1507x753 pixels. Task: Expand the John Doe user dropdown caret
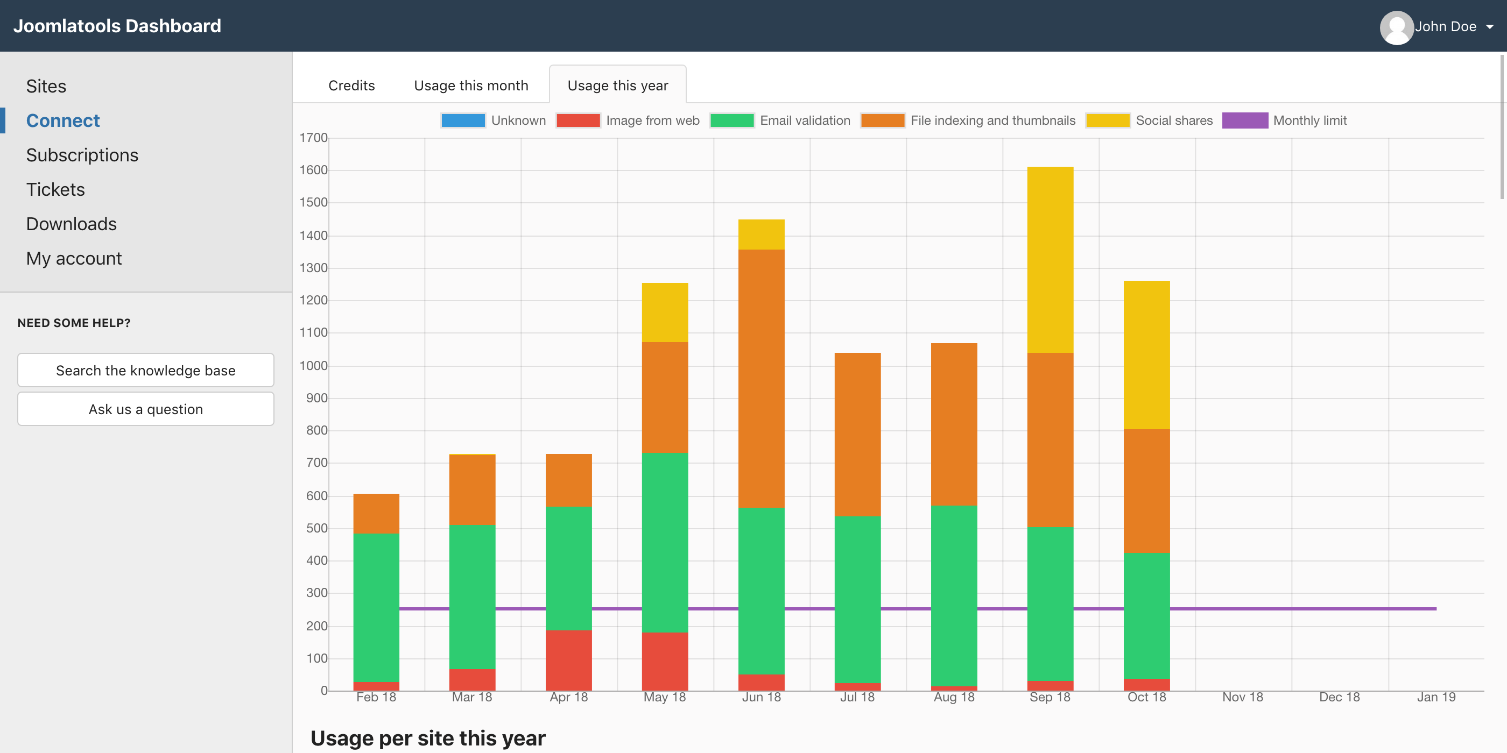pyautogui.click(x=1489, y=27)
